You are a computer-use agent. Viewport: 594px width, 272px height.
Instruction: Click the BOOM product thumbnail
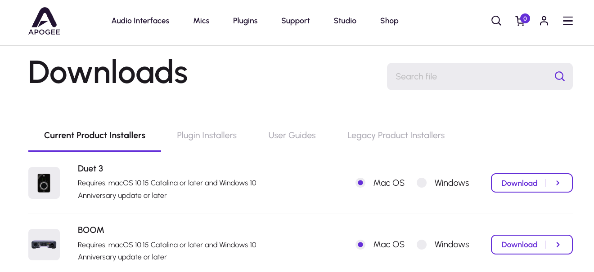pos(44,245)
